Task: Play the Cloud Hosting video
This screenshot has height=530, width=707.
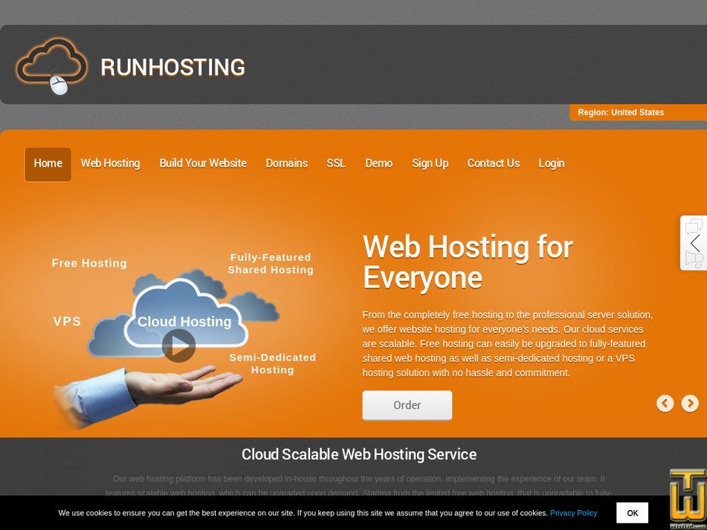Action: (x=178, y=346)
